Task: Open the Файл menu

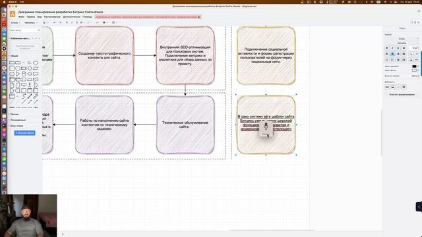Action: coord(21,17)
